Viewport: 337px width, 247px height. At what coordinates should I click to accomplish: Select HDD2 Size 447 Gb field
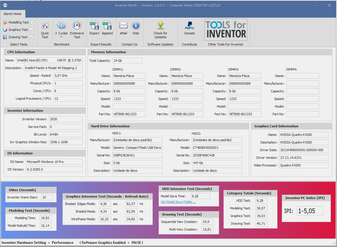pos(217,163)
